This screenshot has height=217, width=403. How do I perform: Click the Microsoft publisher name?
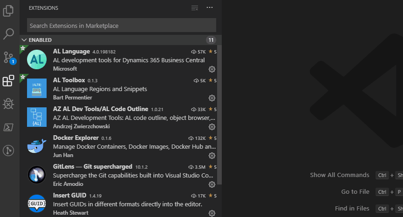tap(65, 69)
